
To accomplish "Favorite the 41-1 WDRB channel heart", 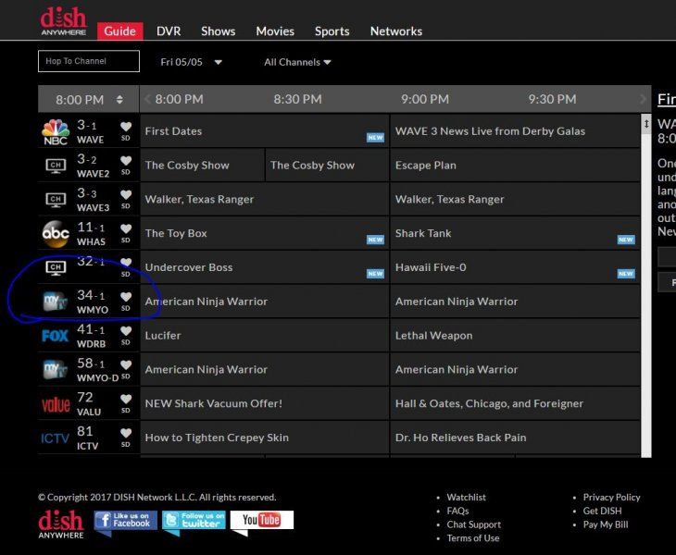I will click(126, 330).
